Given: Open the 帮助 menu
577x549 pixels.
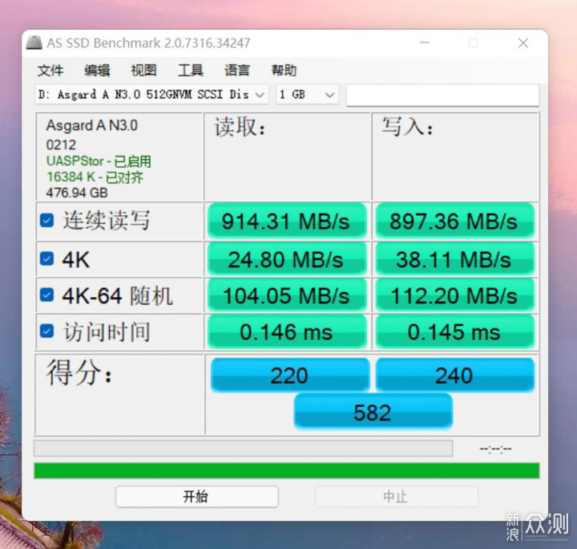Looking at the screenshot, I should (x=284, y=70).
